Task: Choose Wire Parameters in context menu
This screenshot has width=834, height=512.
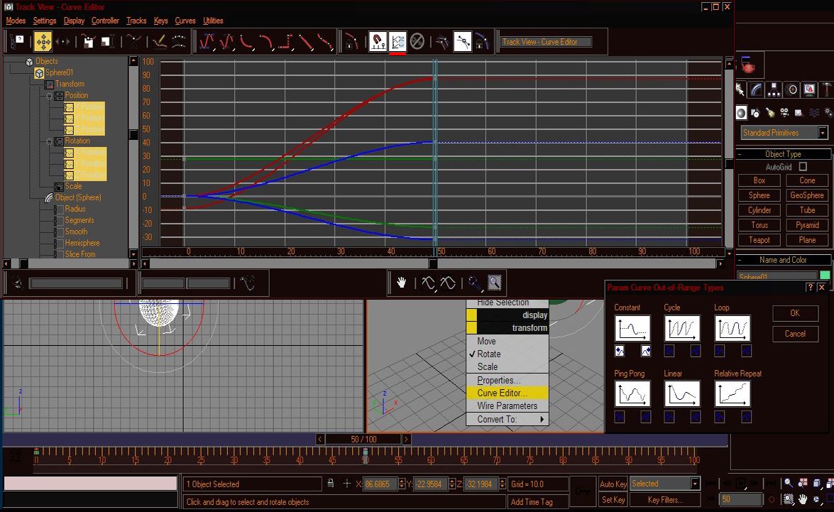Action: pyautogui.click(x=507, y=405)
